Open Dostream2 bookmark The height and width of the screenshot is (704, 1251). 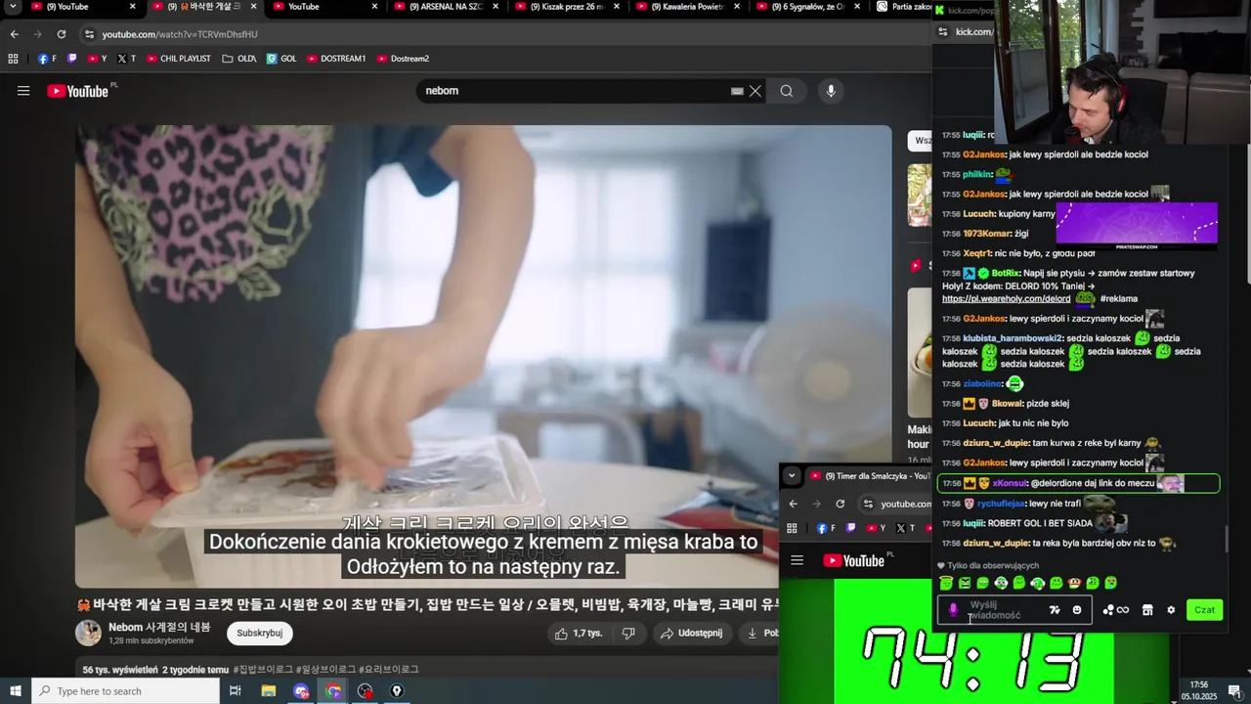pos(403,59)
